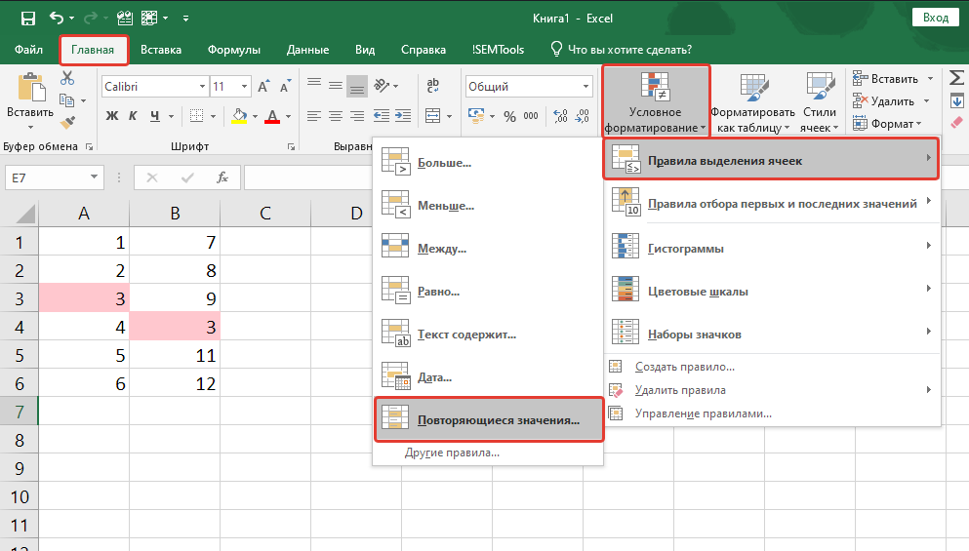
Task: Open the Цветовые шкалы submenu
Action: (x=773, y=291)
